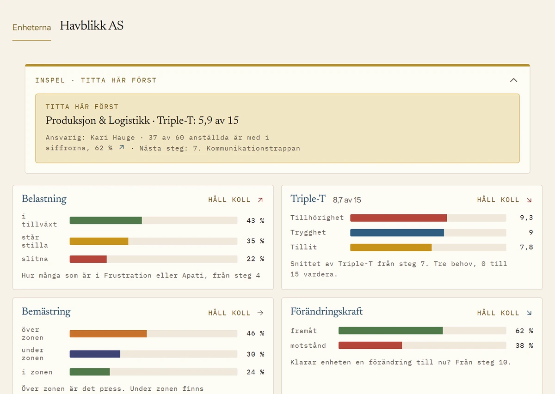
Task: Click the dark blue "under zonen" bar
Action: pos(95,354)
